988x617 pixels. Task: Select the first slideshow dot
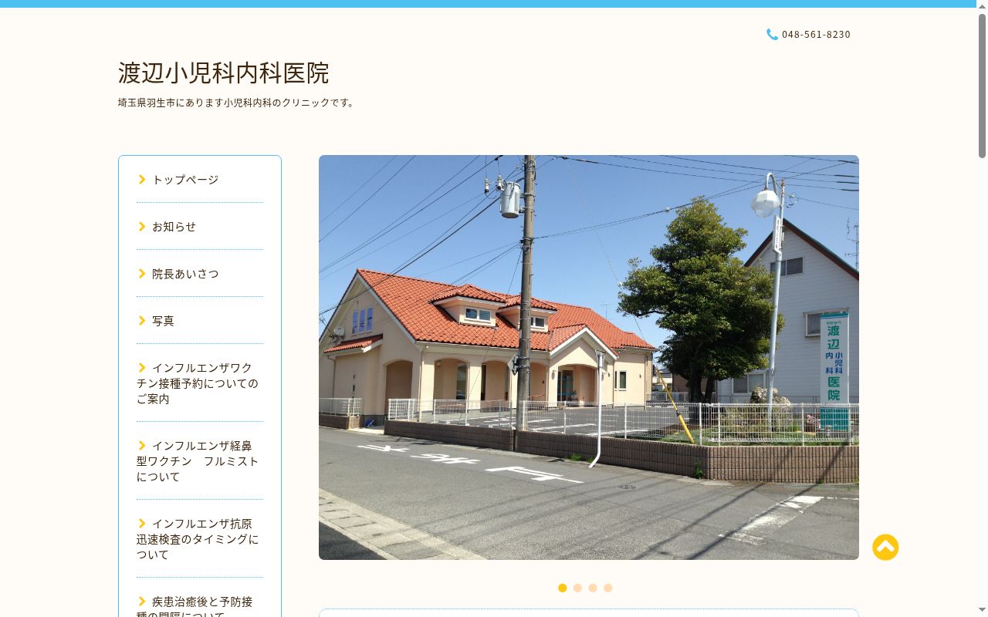pyautogui.click(x=563, y=588)
